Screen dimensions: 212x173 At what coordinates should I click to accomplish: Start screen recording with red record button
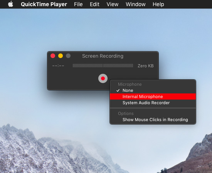click(x=103, y=78)
